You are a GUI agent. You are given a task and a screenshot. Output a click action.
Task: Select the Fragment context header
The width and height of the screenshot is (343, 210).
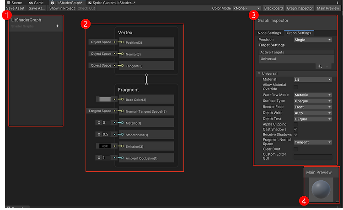pos(128,90)
